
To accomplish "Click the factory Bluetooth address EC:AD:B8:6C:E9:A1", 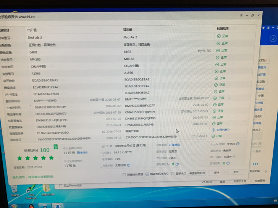I will coord(45,80).
